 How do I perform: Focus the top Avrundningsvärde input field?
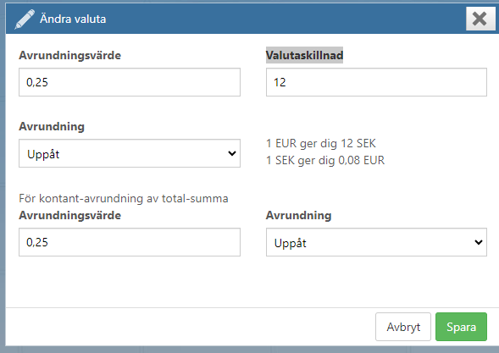(130, 82)
